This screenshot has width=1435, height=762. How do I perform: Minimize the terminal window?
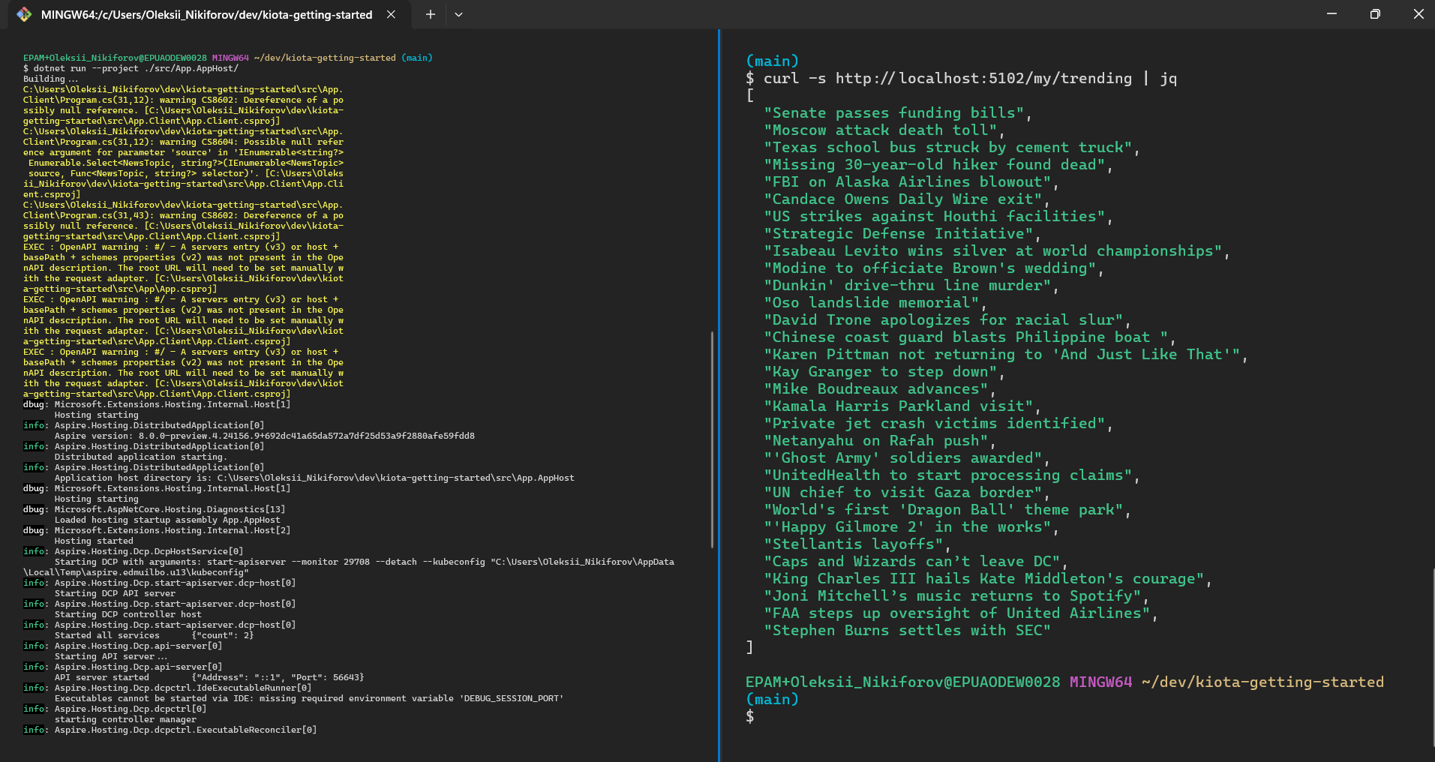[1331, 14]
